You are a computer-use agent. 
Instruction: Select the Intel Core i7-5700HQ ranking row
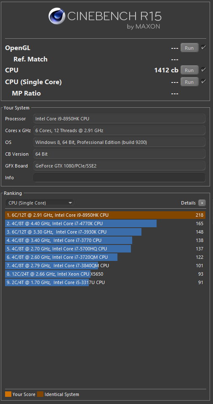pyautogui.click(x=105, y=249)
